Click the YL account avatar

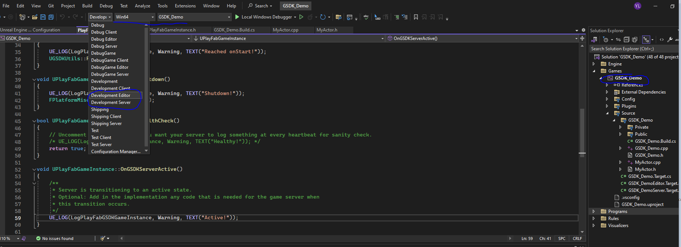(638, 6)
